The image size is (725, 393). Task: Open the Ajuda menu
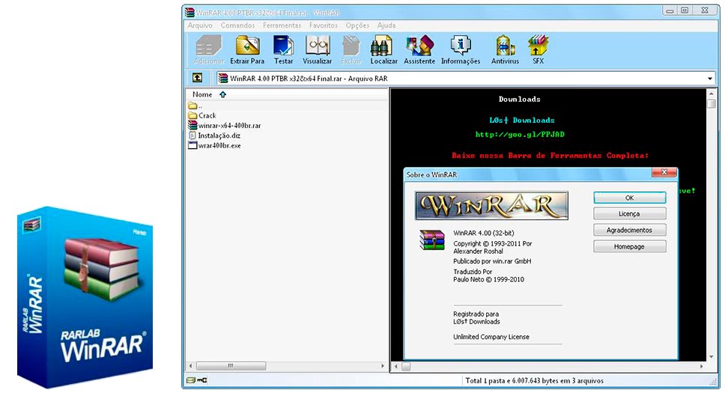tap(386, 25)
